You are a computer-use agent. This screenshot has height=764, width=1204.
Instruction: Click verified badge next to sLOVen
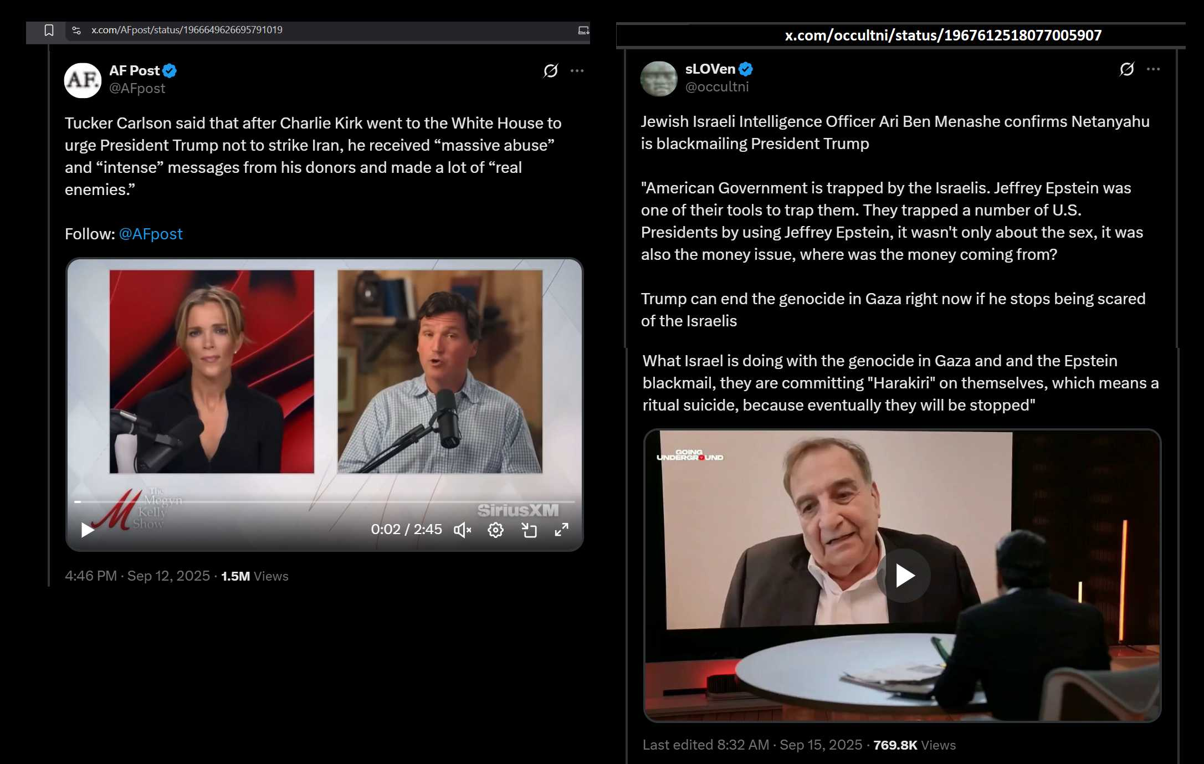click(746, 69)
